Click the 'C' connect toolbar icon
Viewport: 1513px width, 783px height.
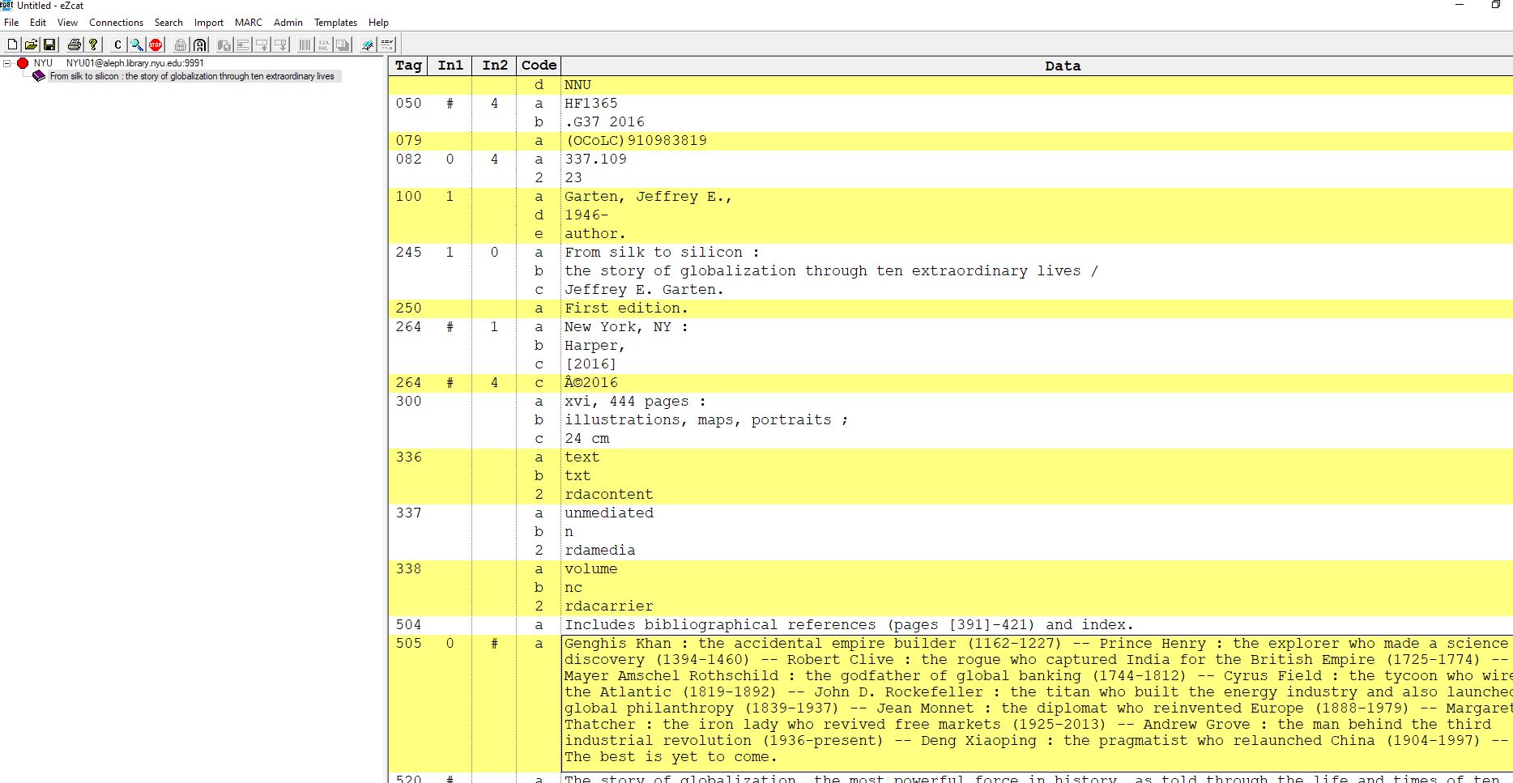coord(118,45)
